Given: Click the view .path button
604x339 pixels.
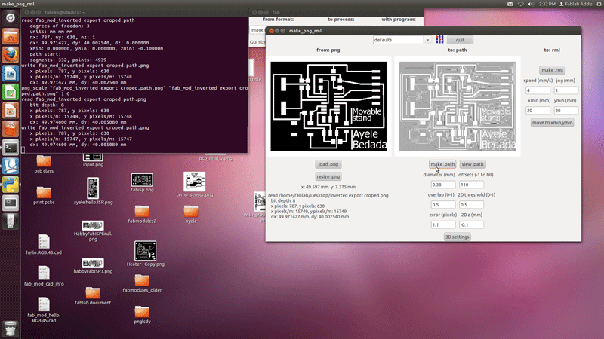Looking at the screenshot, I should [x=473, y=164].
